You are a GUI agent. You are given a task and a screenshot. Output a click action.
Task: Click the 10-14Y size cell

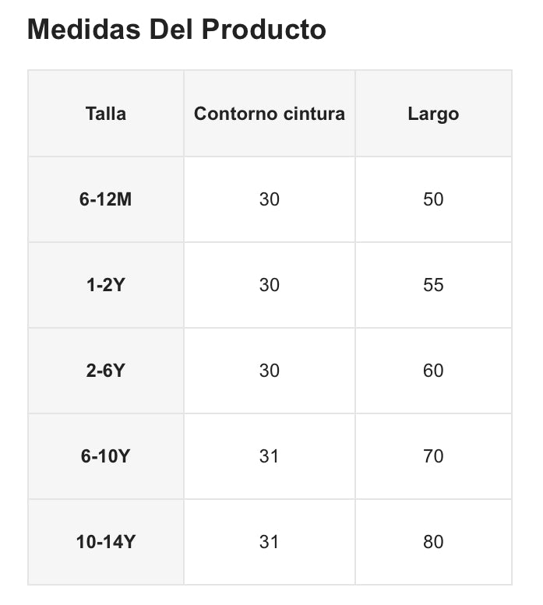point(106,542)
